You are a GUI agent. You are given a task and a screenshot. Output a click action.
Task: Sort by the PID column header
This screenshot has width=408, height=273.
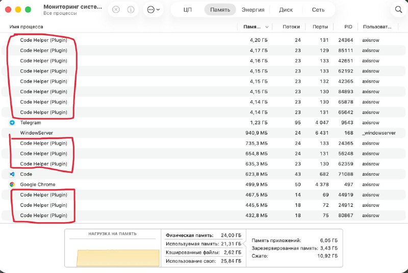point(348,26)
